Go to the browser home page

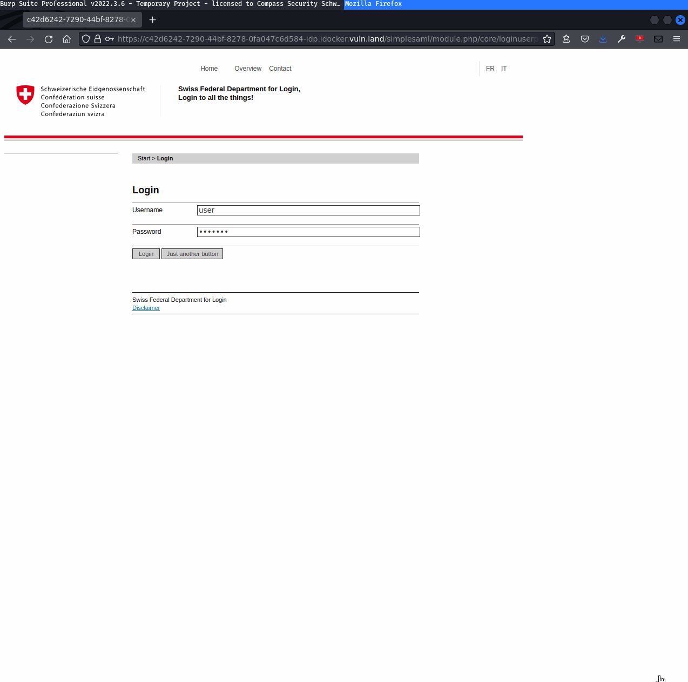tap(67, 39)
